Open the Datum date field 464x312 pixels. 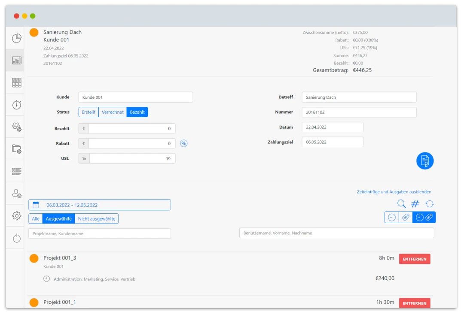[332, 127]
